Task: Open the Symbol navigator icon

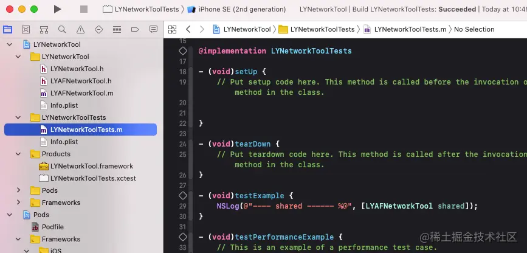Action: (x=44, y=29)
